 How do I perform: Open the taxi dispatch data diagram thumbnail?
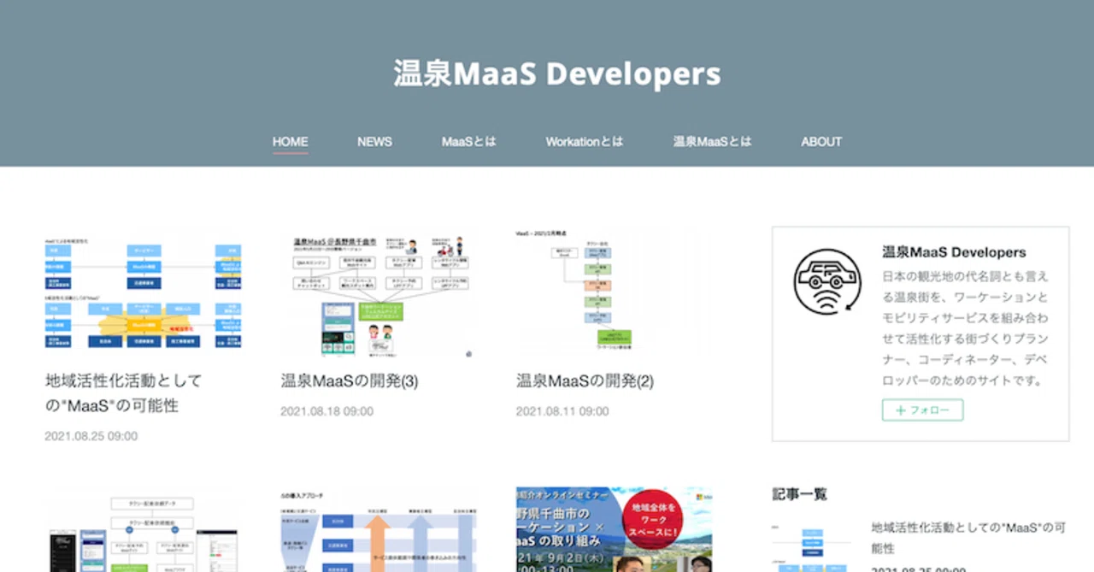(x=143, y=529)
